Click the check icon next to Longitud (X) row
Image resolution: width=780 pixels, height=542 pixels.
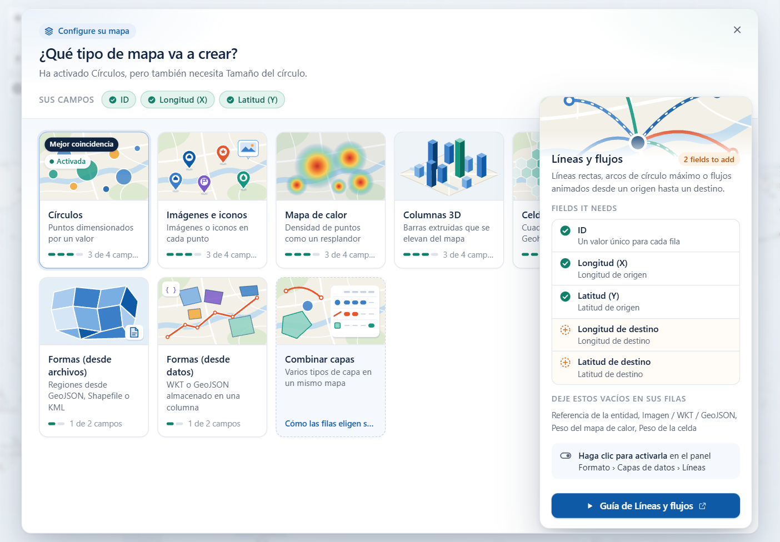point(565,263)
